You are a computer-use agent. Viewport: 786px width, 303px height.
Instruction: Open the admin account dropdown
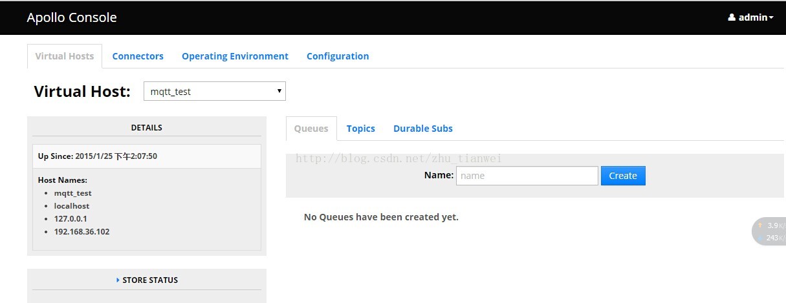point(750,17)
